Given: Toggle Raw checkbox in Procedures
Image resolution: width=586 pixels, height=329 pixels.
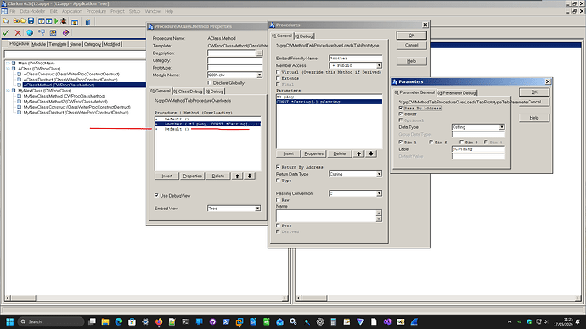Looking at the screenshot, I should [278, 200].
